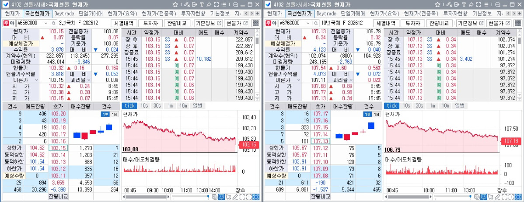Add left window to favorites with star icon
The image size is (524, 202).
tap(175, 4)
